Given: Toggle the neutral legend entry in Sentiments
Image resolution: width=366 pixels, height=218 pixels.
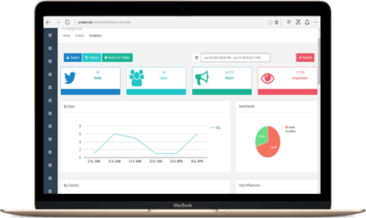Looking at the screenshot, I should (290, 127).
